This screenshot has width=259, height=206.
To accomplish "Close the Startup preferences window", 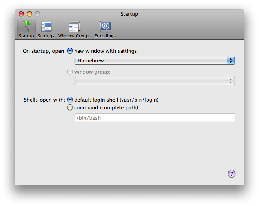I will click(21, 14).
